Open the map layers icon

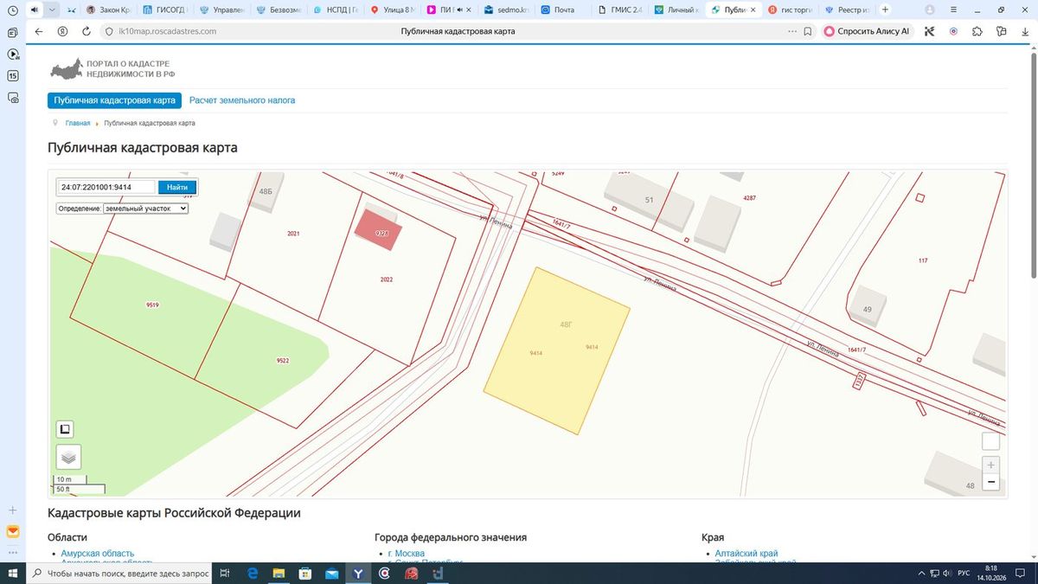[69, 457]
